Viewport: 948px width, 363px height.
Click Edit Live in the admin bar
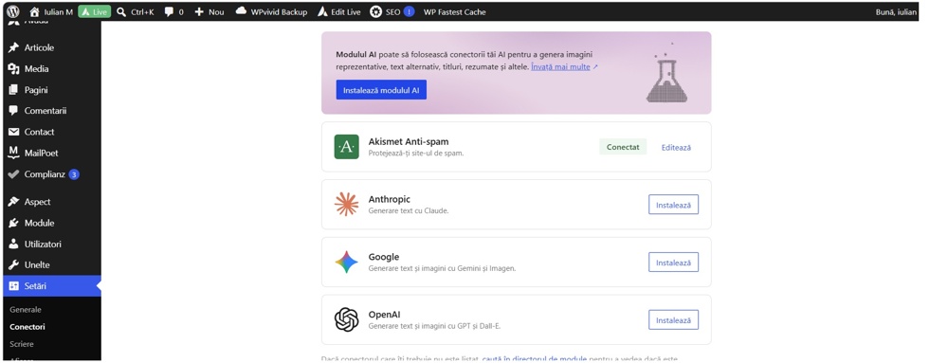pos(339,11)
